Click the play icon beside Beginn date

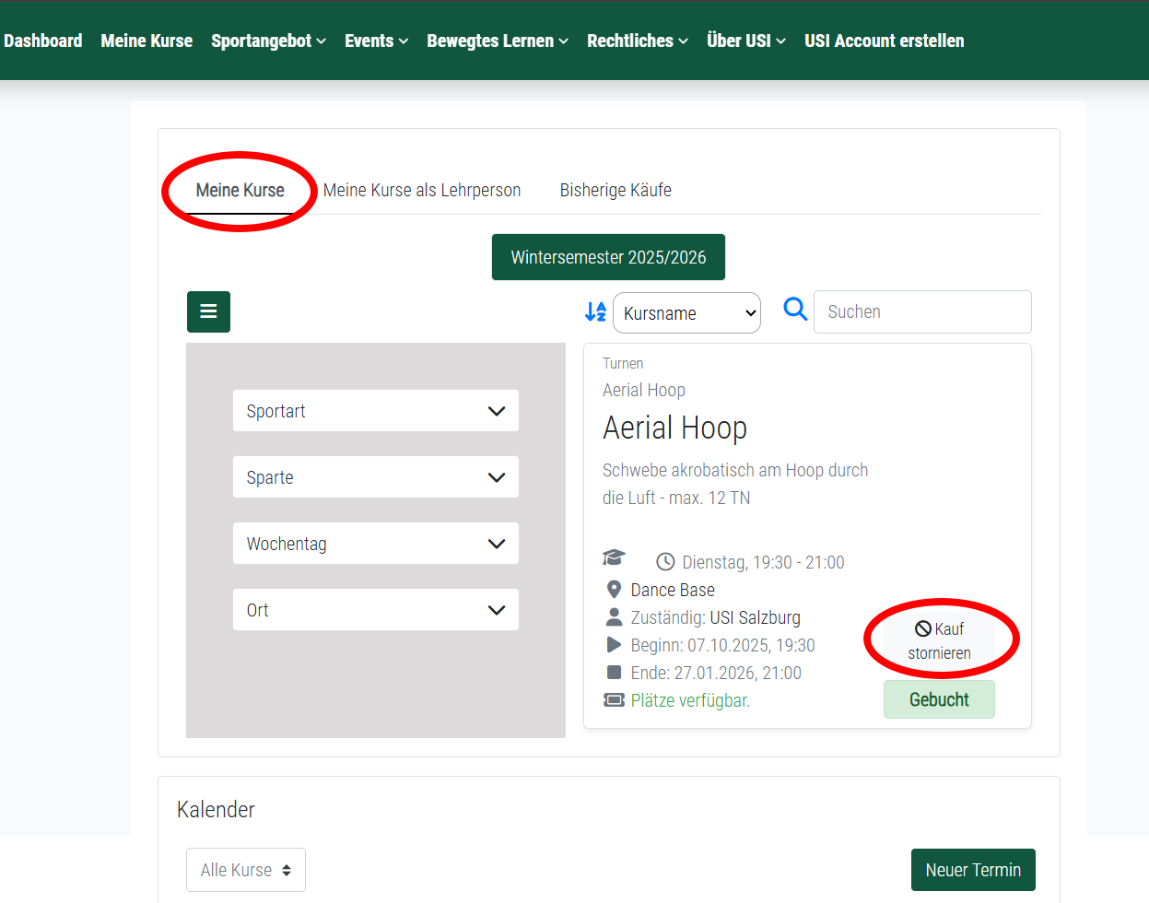613,645
